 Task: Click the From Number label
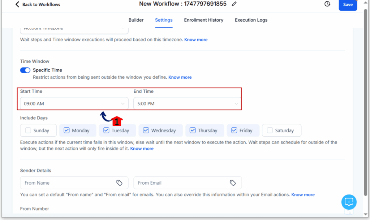click(x=34, y=209)
